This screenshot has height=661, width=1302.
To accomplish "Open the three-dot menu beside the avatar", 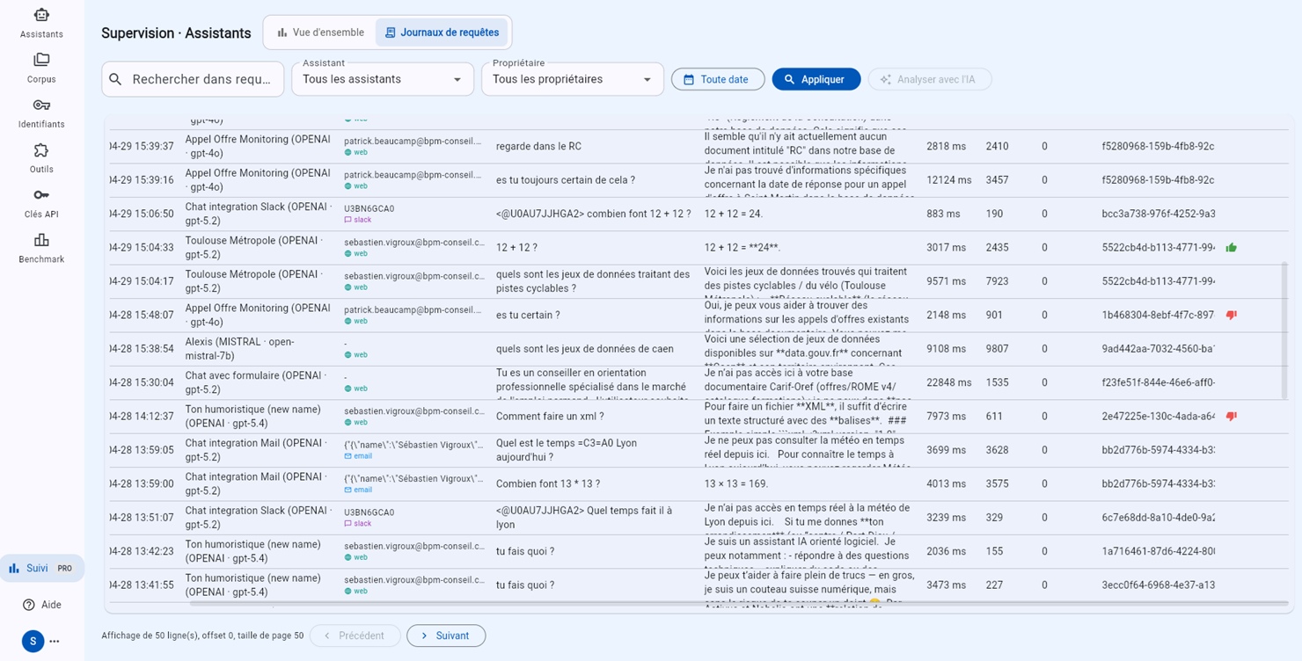I will pos(55,641).
